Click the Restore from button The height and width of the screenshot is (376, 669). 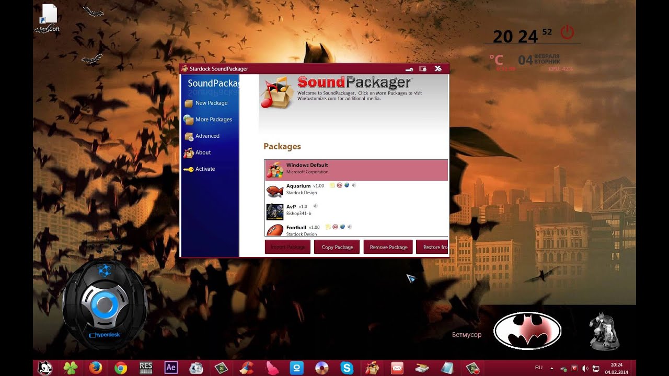click(x=432, y=247)
